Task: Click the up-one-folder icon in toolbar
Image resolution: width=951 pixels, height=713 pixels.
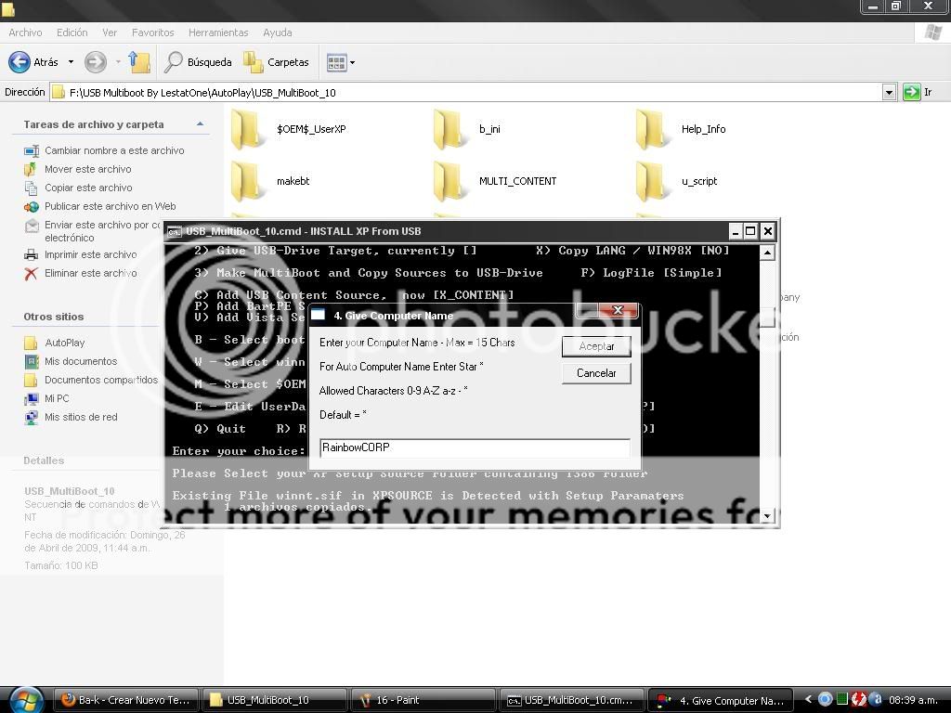Action: click(x=139, y=62)
